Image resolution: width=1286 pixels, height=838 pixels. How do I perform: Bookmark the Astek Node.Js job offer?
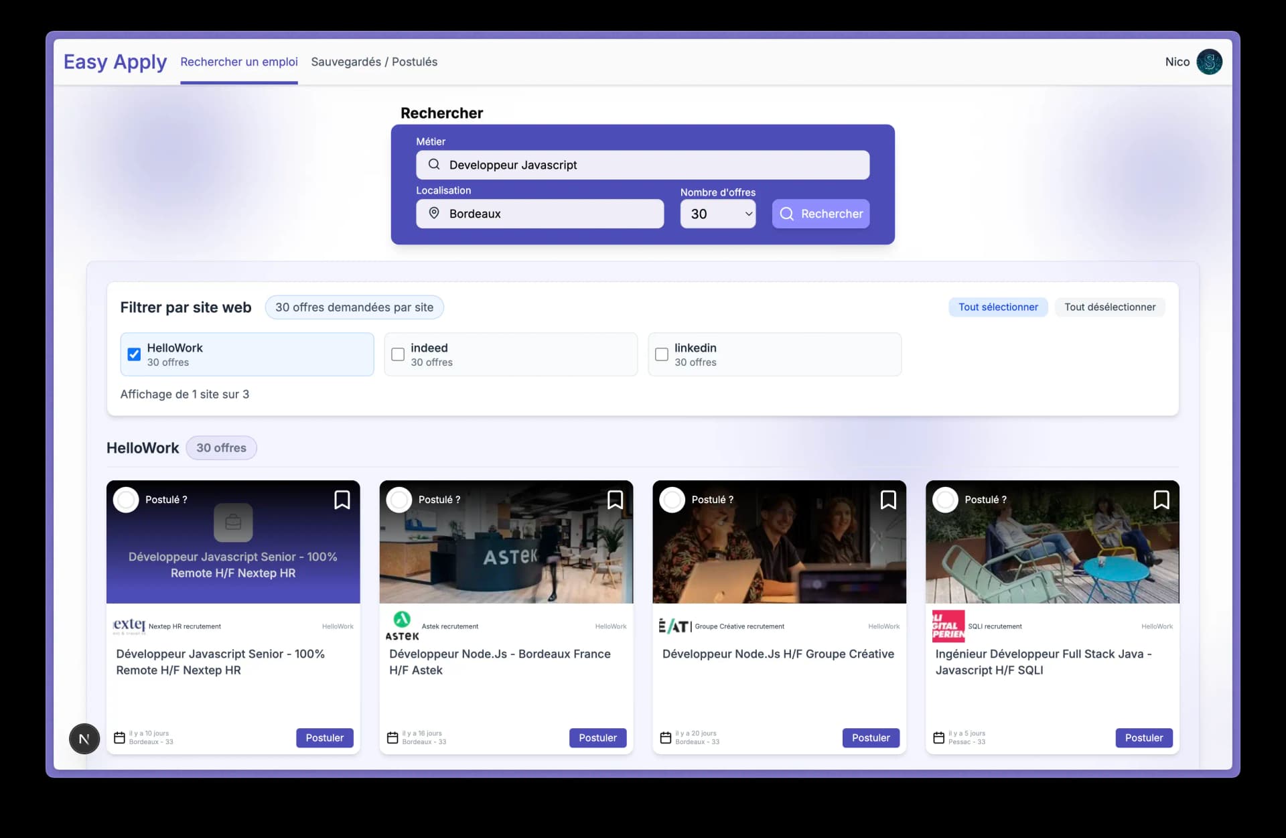click(615, 500)
